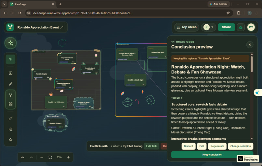Image resolution: width=262 pixels, height=166 pixels.
Task: Click the conclusion panel scrollbar thumb
Action: pos(252,64)
